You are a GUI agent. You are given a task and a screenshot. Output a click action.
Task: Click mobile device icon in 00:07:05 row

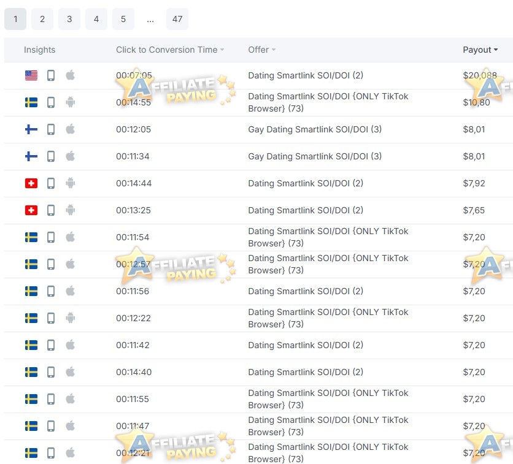pyautogui.click(x=51, y=75)
